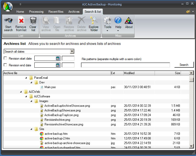
Task: Collapse the ParseEmail tree node
Action: pos(26,78)
